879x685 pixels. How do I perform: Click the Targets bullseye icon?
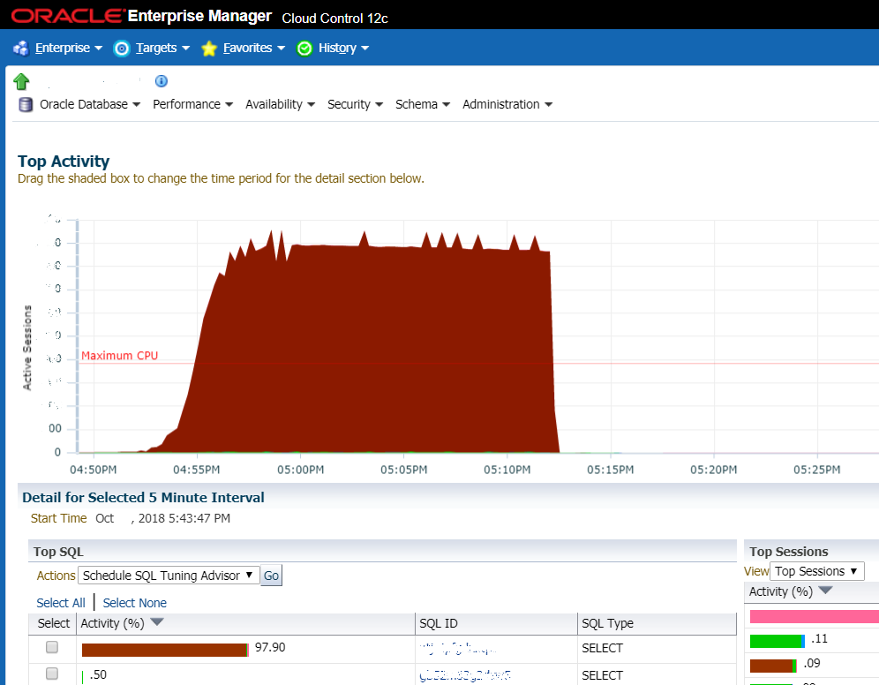click(121, 49)
